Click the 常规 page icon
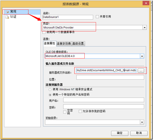The width and height of the screenshot is (153, 140). coord(7,12)
